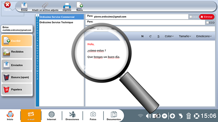Tick the CCO checkbox beside first recipient
218x122 pixels.
[x=190, y=17]
